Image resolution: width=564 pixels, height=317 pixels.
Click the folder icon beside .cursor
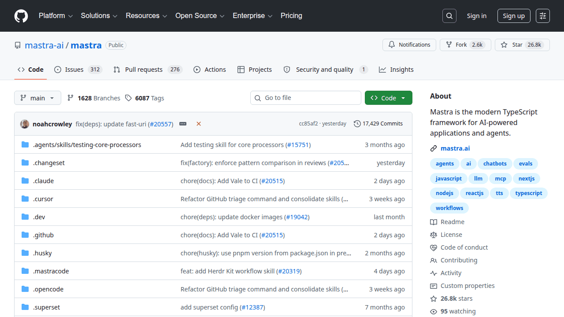(25, 199)
